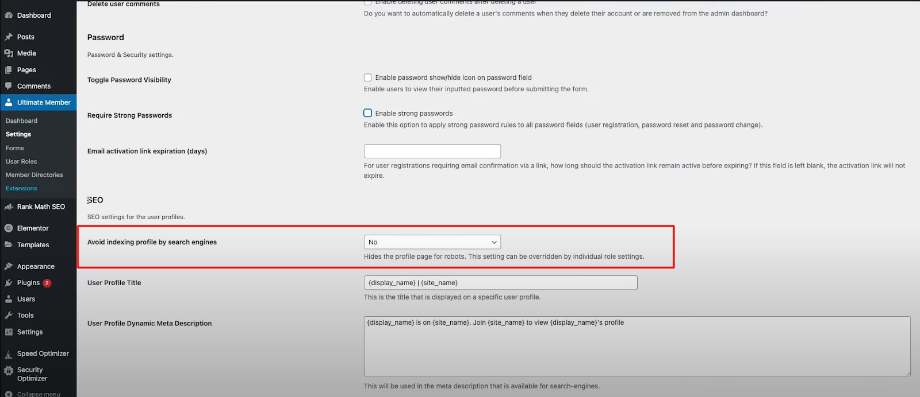Viewport: 920px width, 397px height.
Task: Click the Comments speech bubble icon
Action: point(9,86)
